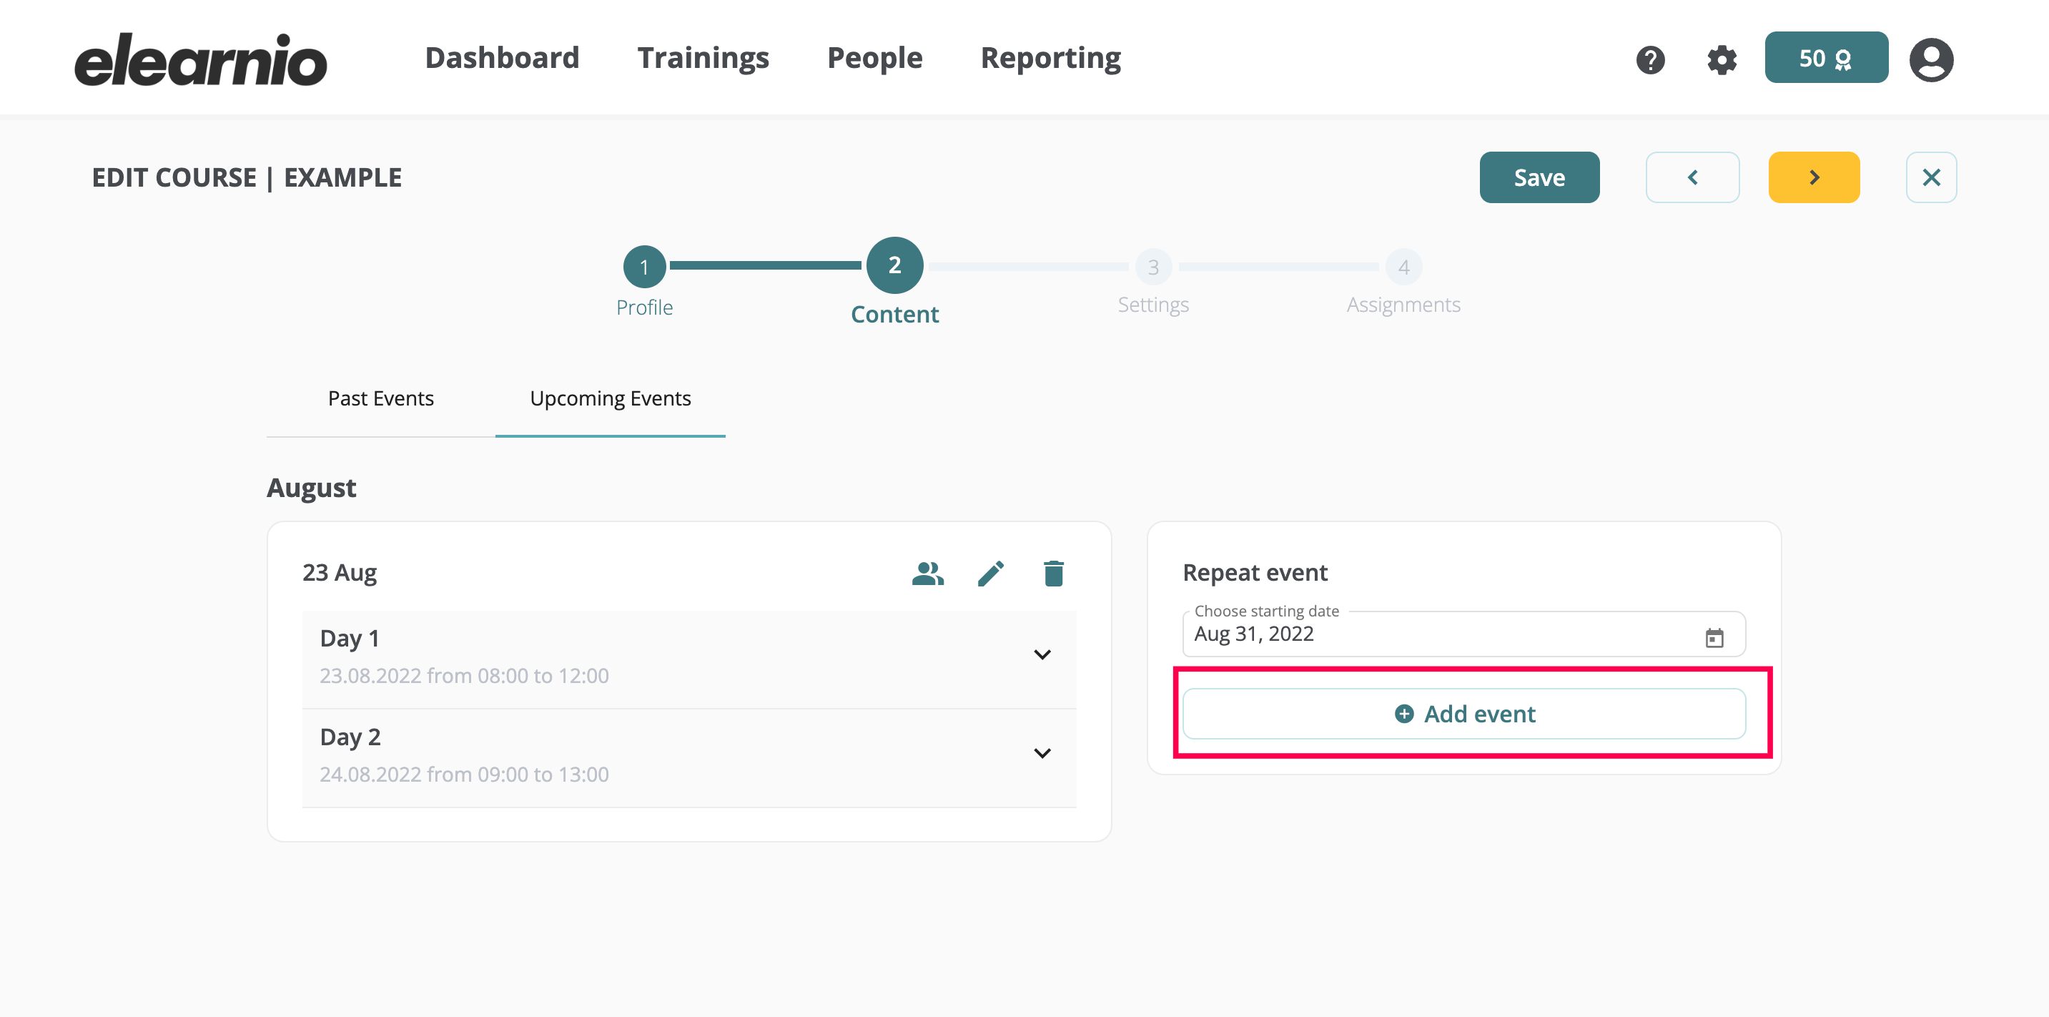Go to next step with yellow arrow
The width and height of the screenshot is (2049, 1017).
click(x=1815, y=177)
